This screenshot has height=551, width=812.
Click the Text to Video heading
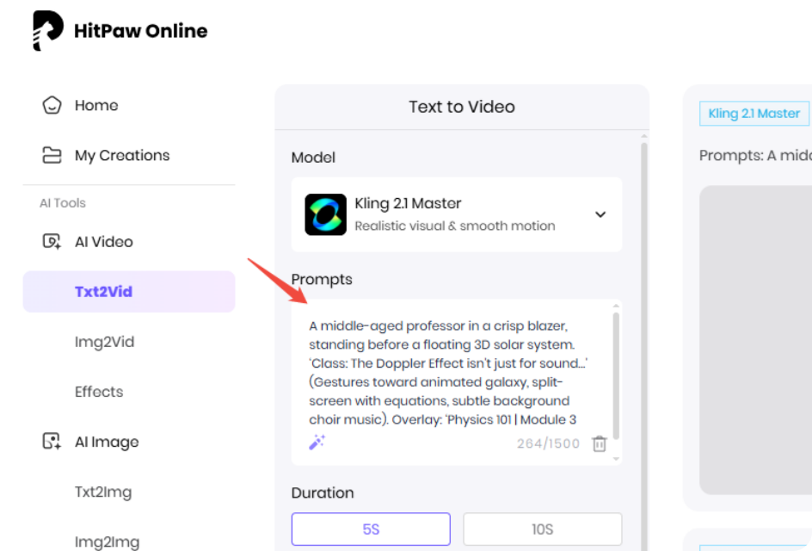pos(462,107)
